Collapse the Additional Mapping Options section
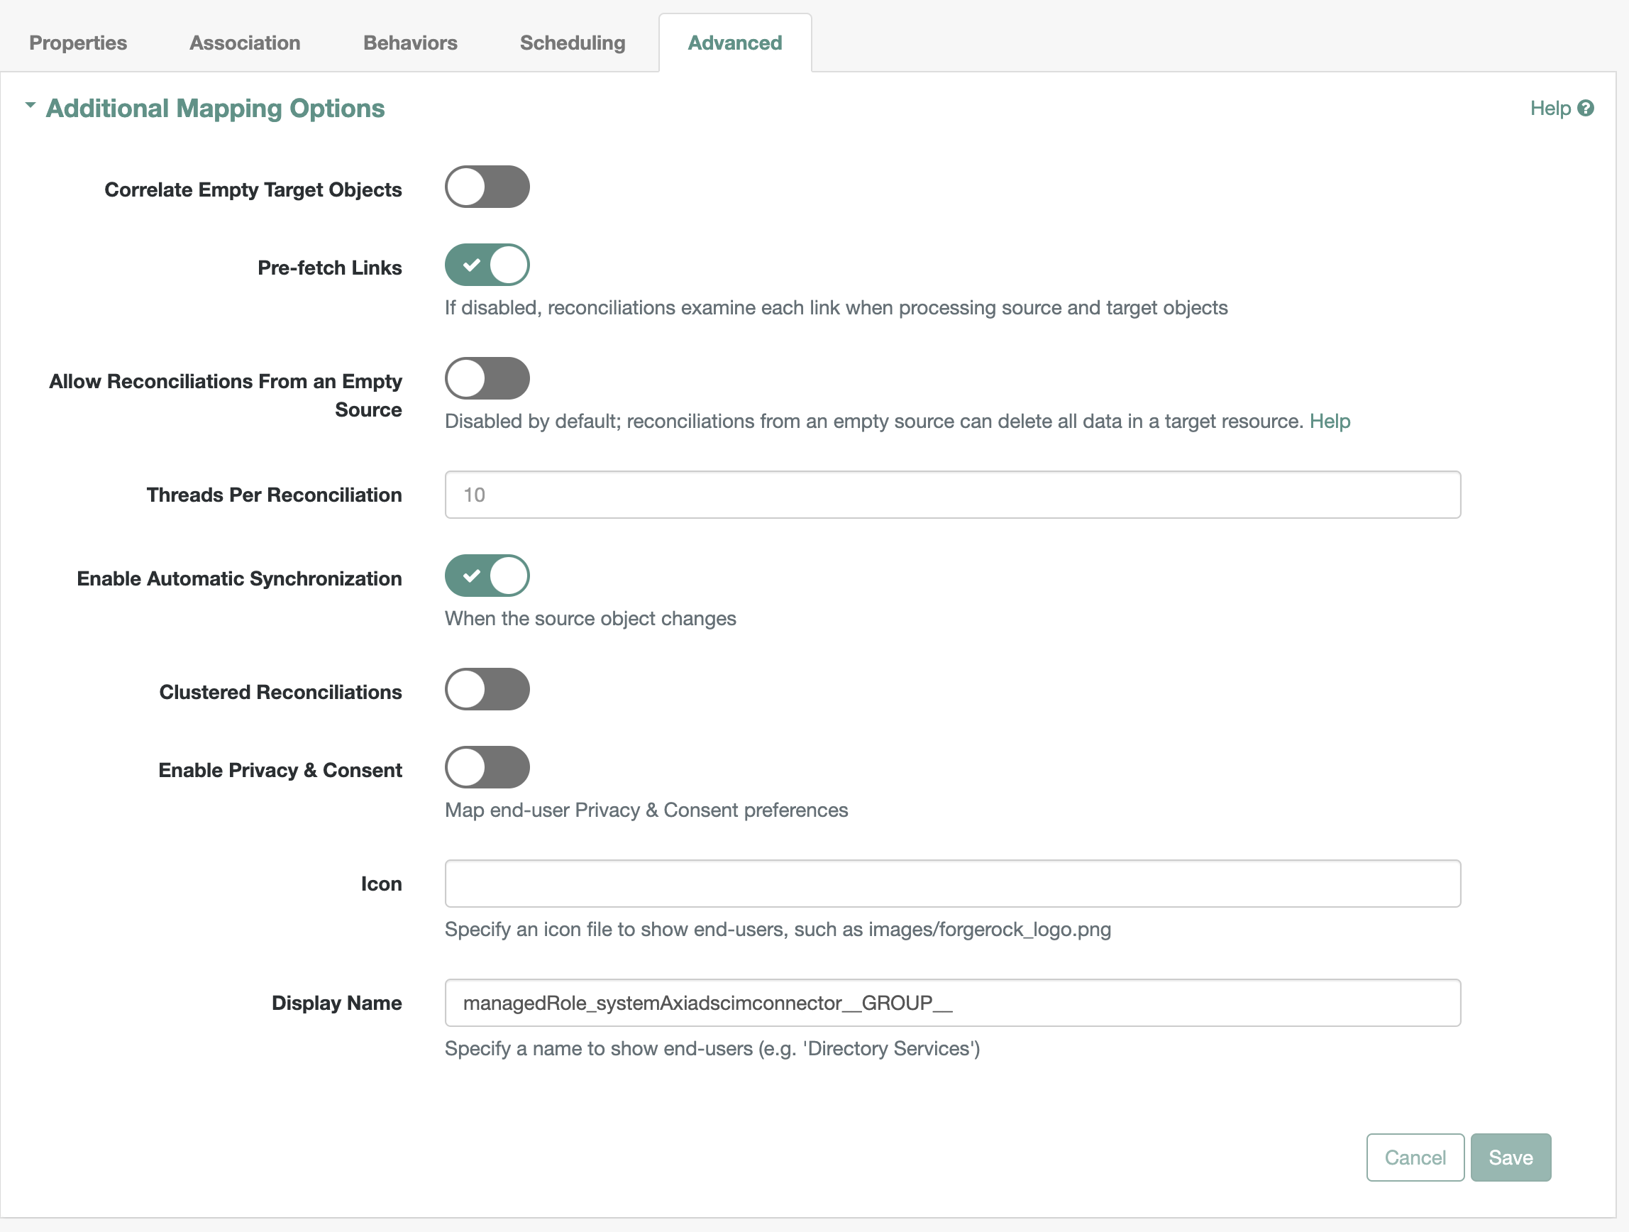1629x1232 pixels. tap(31, 105)
